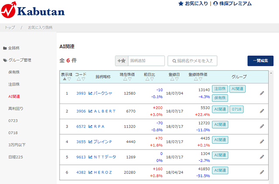Image resolution: width=279 pixels, height=184 pixels.
Task: Select 3万円以下 group in sidebar
Action: 17,145
